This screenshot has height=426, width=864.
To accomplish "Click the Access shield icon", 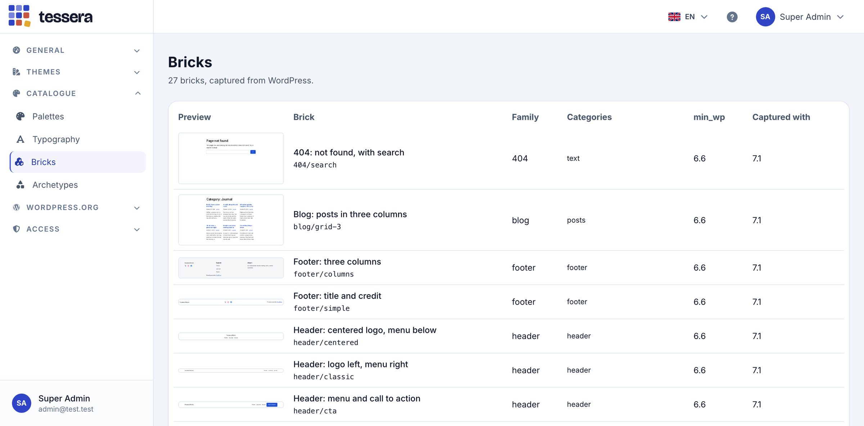I will (x=17, y=229).
